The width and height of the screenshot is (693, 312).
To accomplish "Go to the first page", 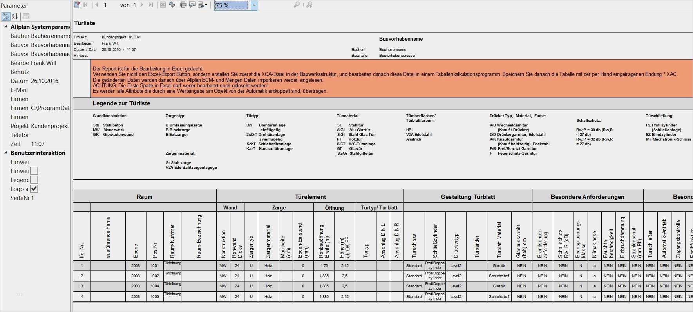I will click(86, 5).
